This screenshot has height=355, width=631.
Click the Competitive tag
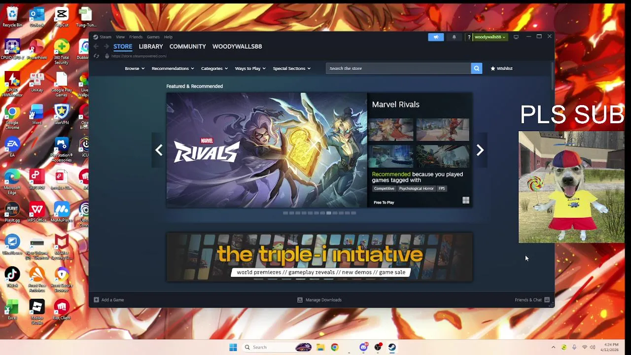(x=384, y=188)
